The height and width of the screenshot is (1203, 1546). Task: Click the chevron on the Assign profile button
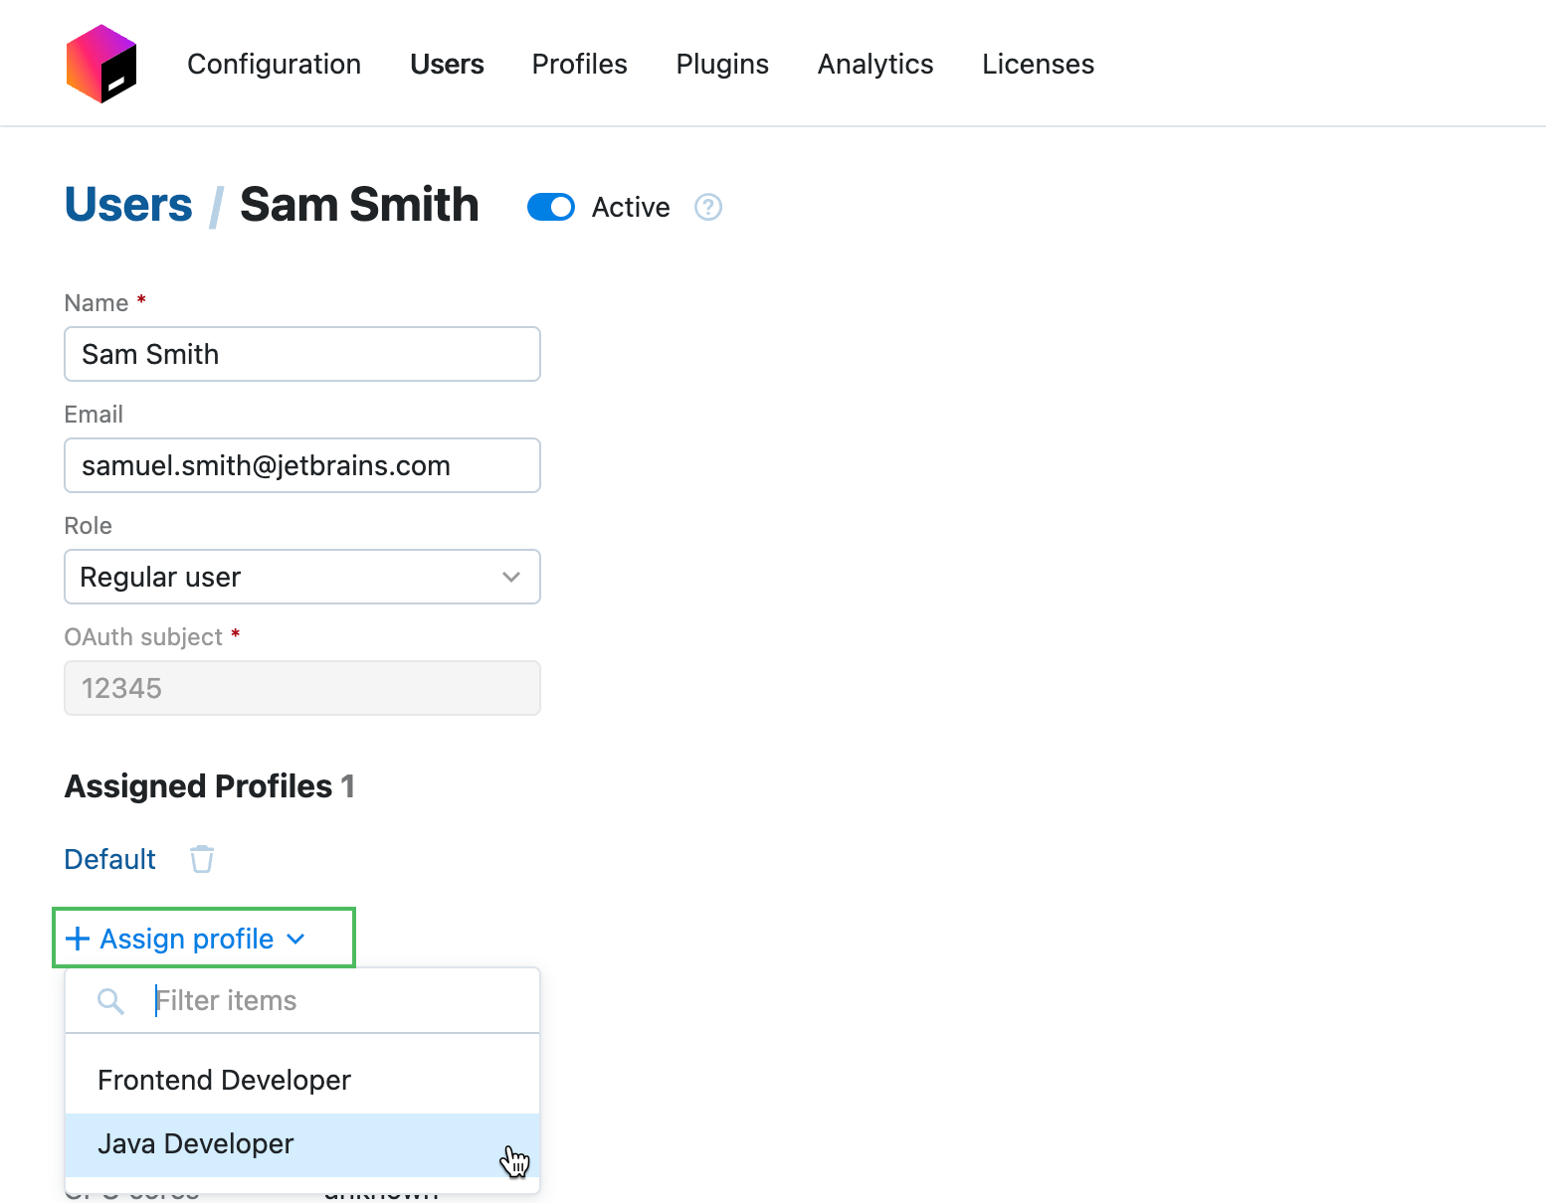click(295, 939)
